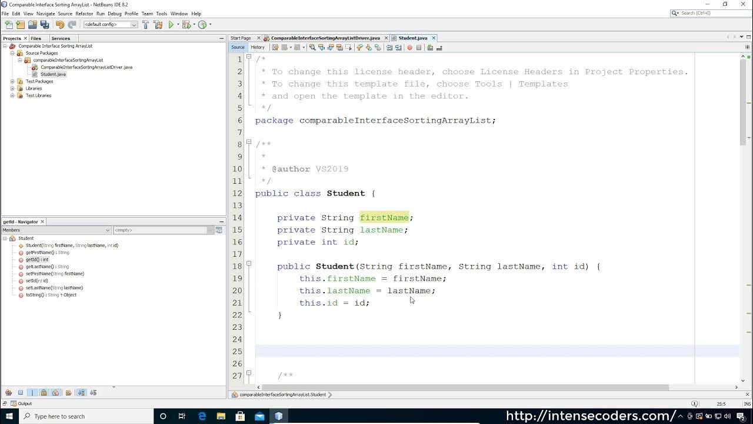Image resolution: width=753 pixels, height=424 pixels.
Task: Open the Run Project dropdown arrow
Action: (x=178, y=25)
